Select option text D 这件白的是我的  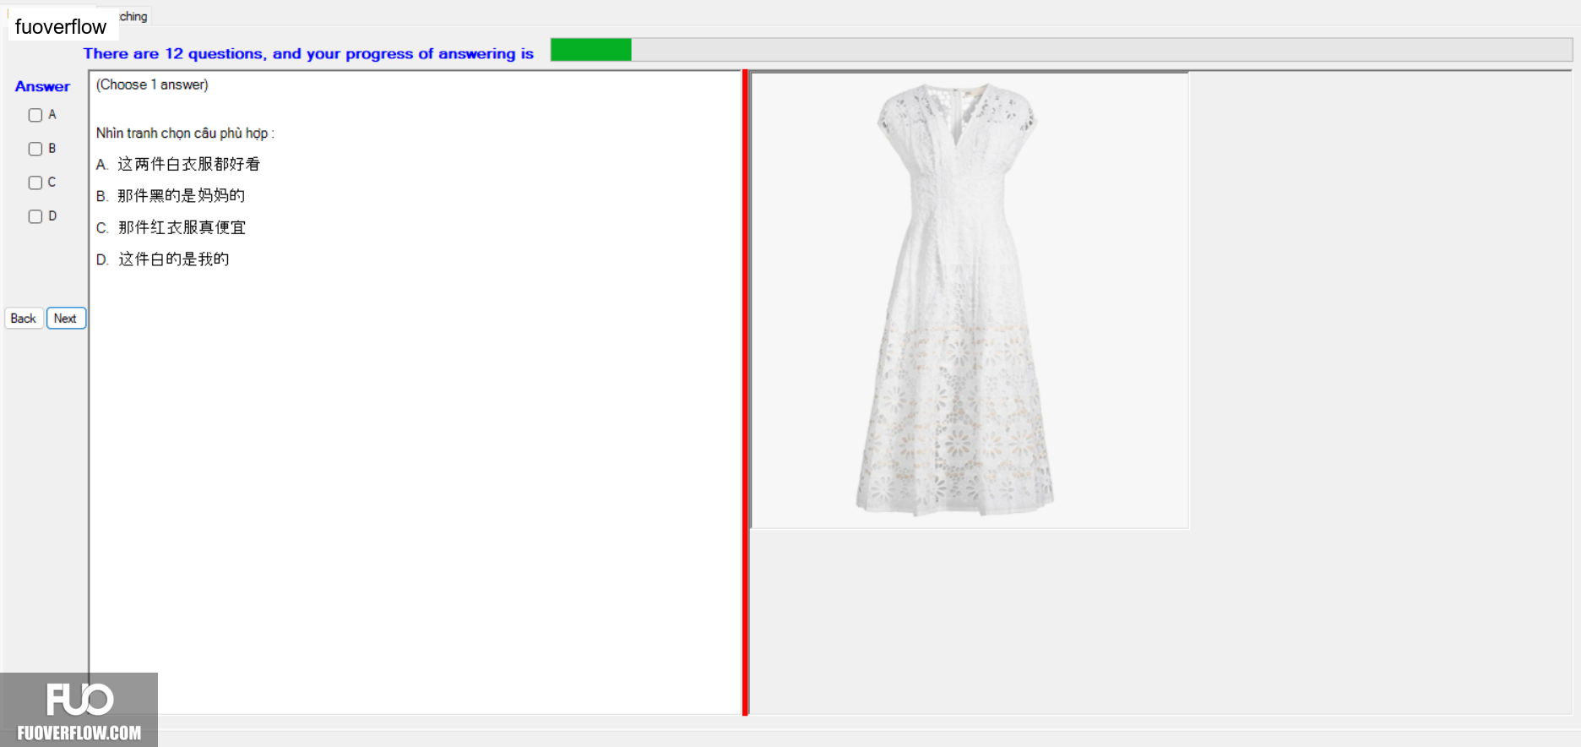click(x=162, y=259)
